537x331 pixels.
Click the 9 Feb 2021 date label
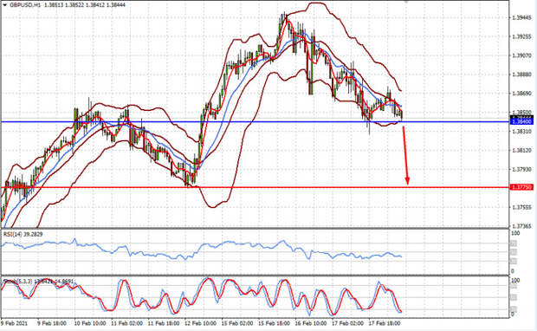click(14, 323)
